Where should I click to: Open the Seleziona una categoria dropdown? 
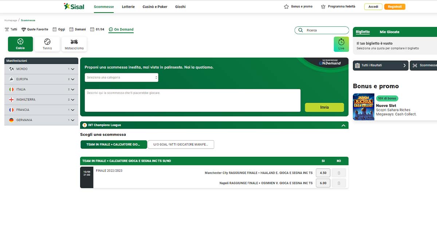pos(122,78)
